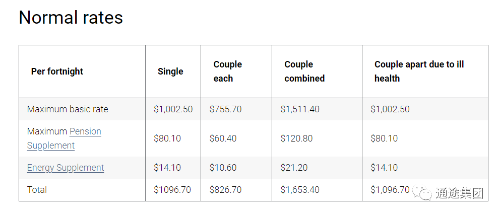The image size is (500, 215).
Task: Select the Single column header
Action: (x=170, y=71)
